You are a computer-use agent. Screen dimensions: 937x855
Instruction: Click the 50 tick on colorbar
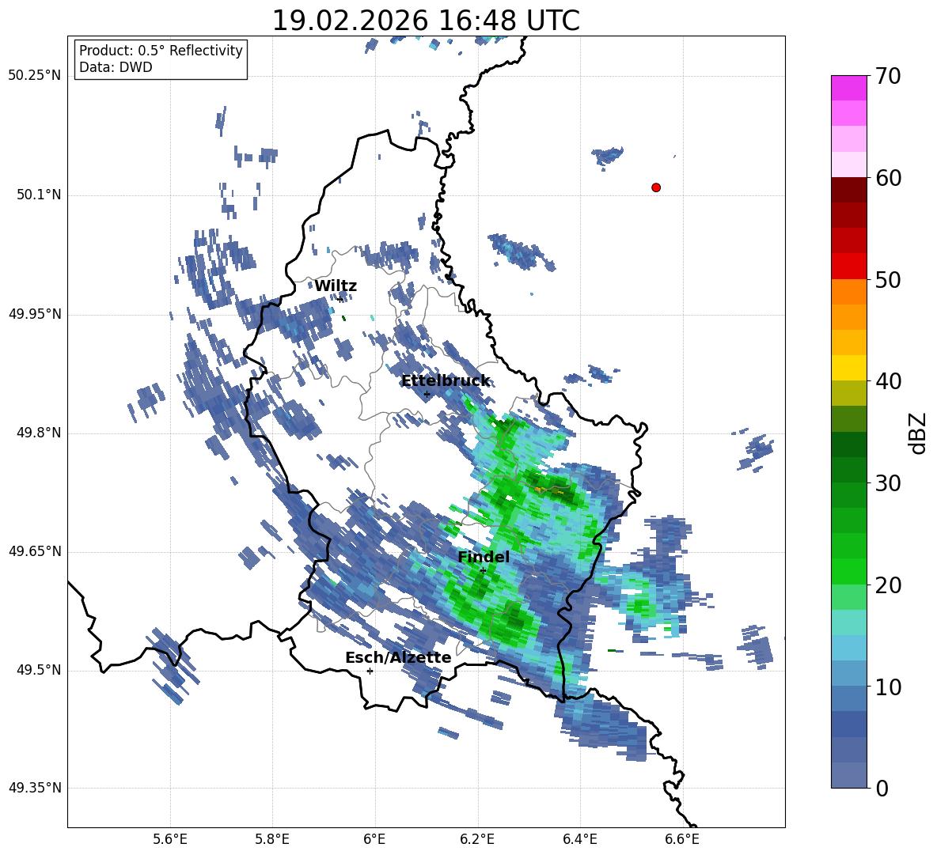pos(887,280)
